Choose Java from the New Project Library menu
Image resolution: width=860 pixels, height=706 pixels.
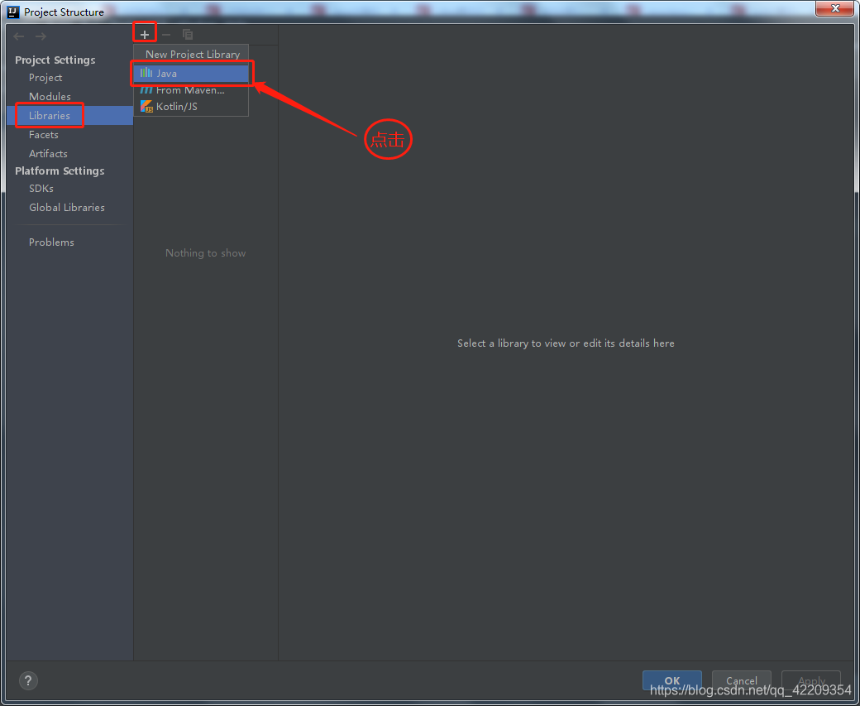tap(191, 73)
